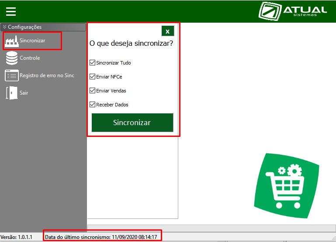Click the Sair door icon
This screenshot has height=242, width=336.
pyautogui.click(x=12, y=93)
